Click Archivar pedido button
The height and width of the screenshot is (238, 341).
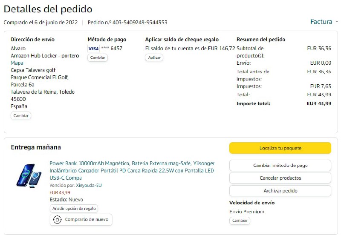pyautogui.click(x=280, y=191)
